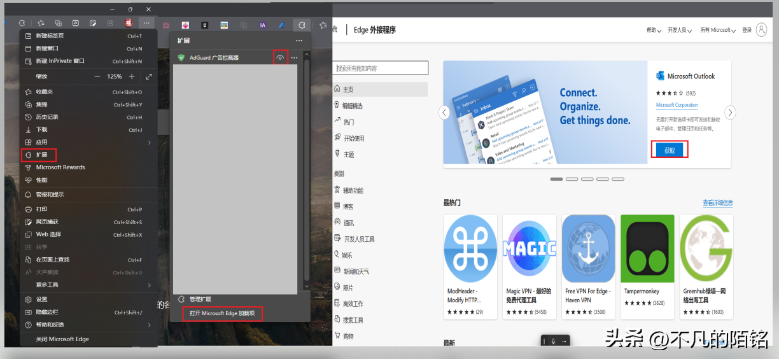Click zoom in plus button
Viewport: 779px width, 359px height.
(132, 76)
